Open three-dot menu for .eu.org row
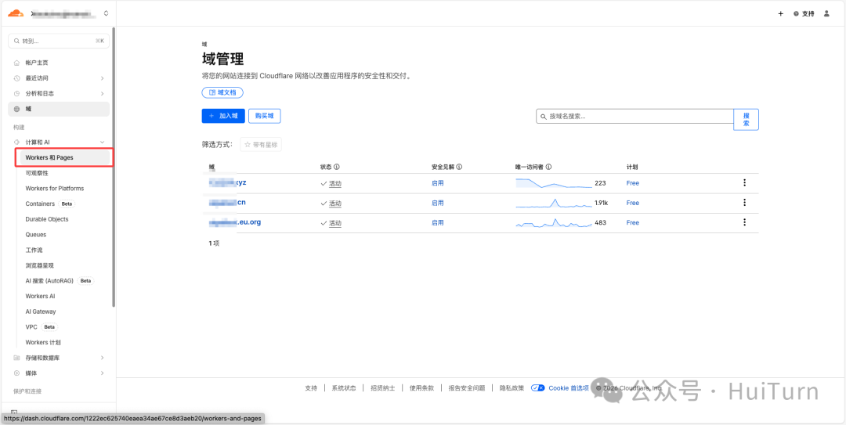 click(x=745, y=222)
